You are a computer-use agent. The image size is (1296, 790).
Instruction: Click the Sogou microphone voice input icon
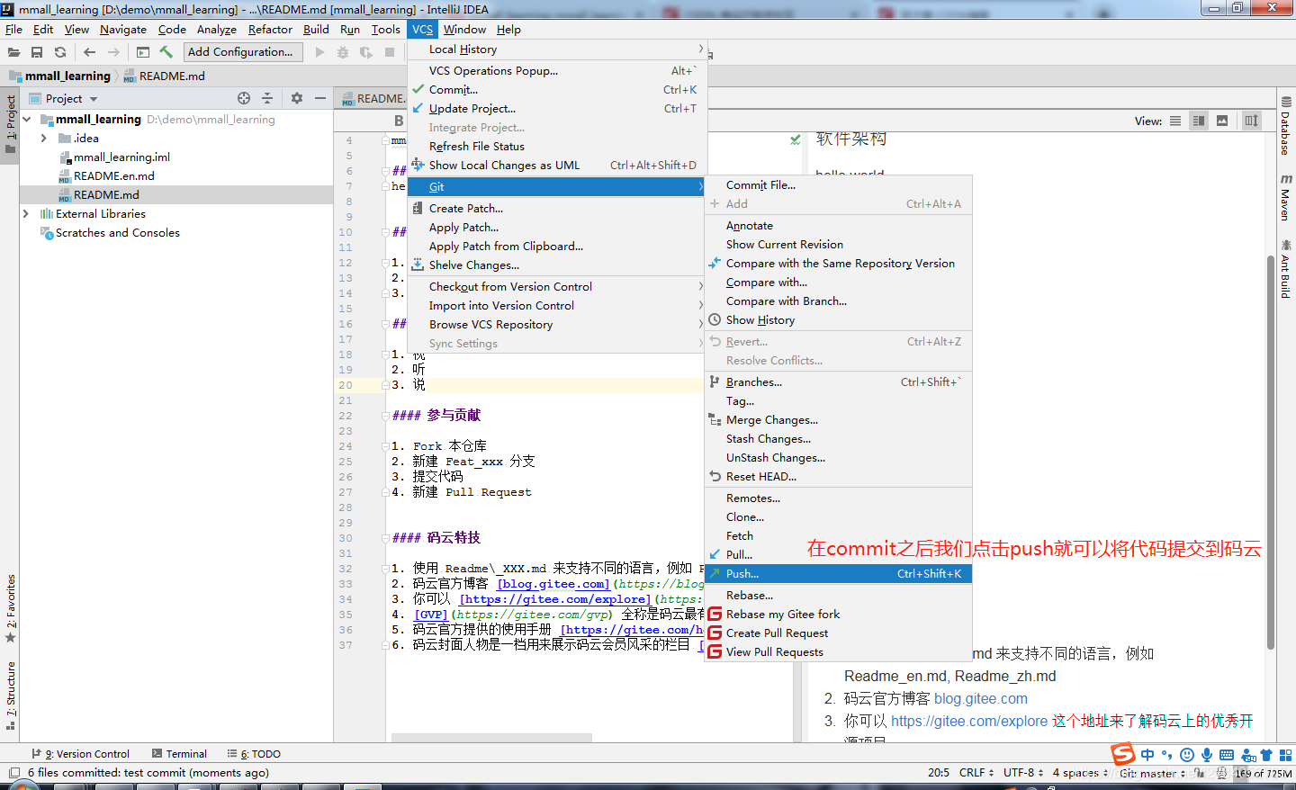tap(1207, 755)
